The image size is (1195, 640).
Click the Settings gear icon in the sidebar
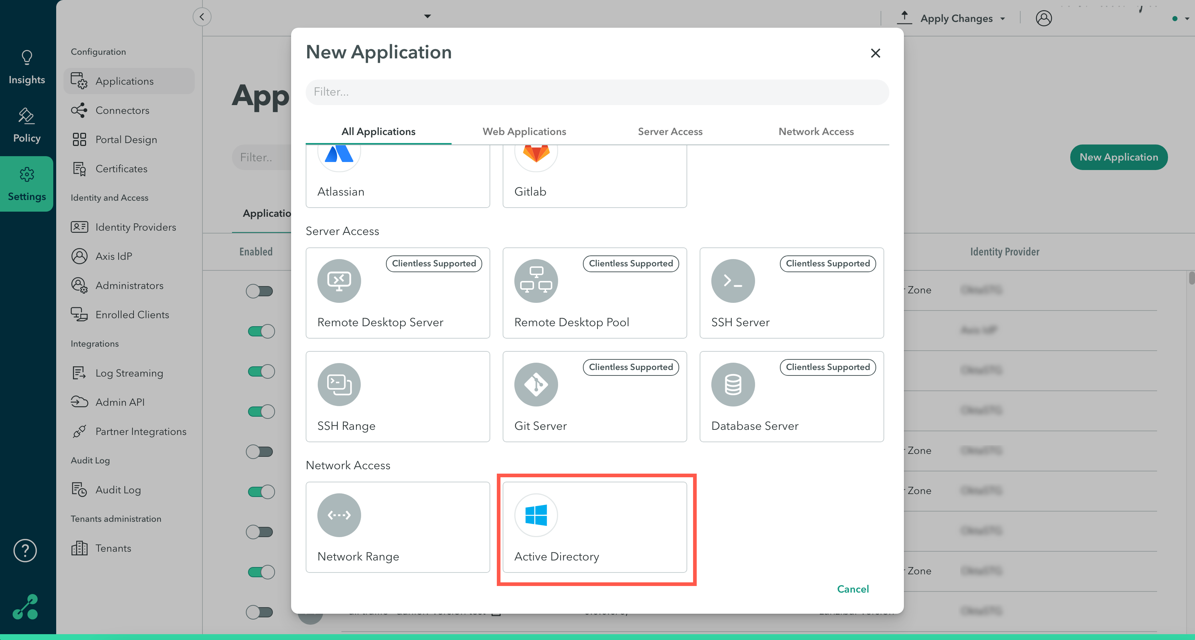coord(26,174)
